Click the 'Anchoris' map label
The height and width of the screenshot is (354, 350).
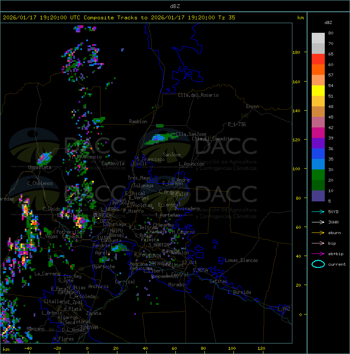[98, 286]
